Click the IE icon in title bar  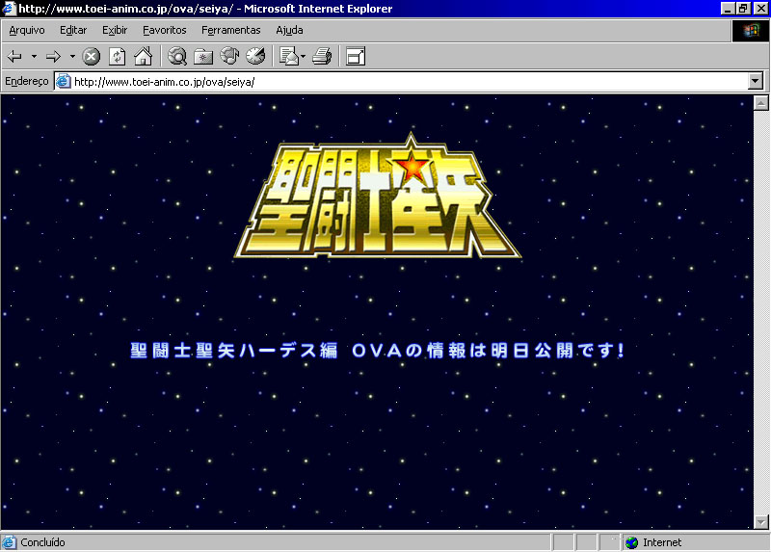pos(9,9)
